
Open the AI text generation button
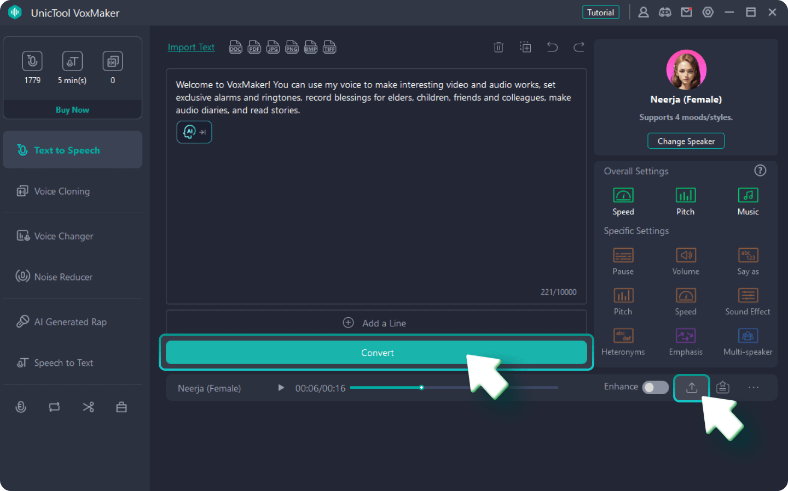coord(194,132)
